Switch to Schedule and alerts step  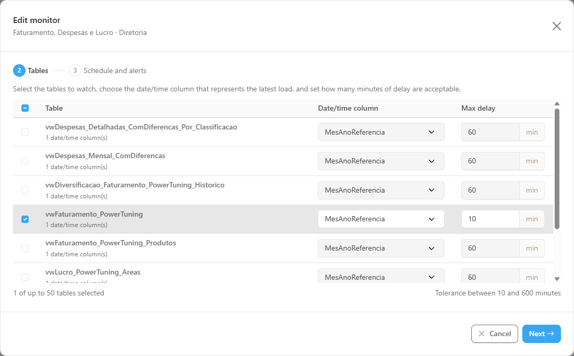pos(115,70)
